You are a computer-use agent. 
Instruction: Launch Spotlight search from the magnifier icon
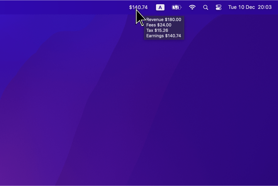pos(205,7)
